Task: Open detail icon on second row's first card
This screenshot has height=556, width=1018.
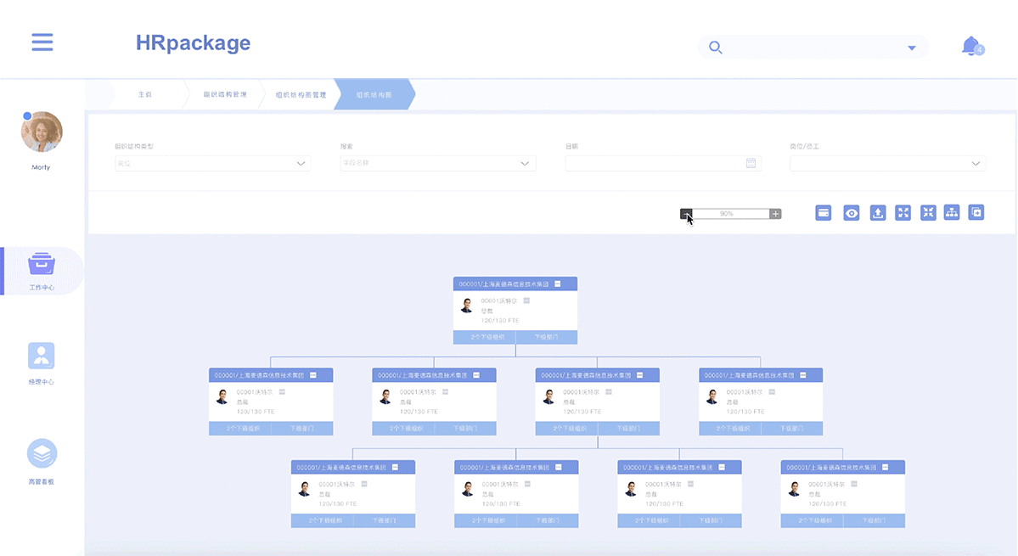Action: pyautogui.click(x=283, y=392)
